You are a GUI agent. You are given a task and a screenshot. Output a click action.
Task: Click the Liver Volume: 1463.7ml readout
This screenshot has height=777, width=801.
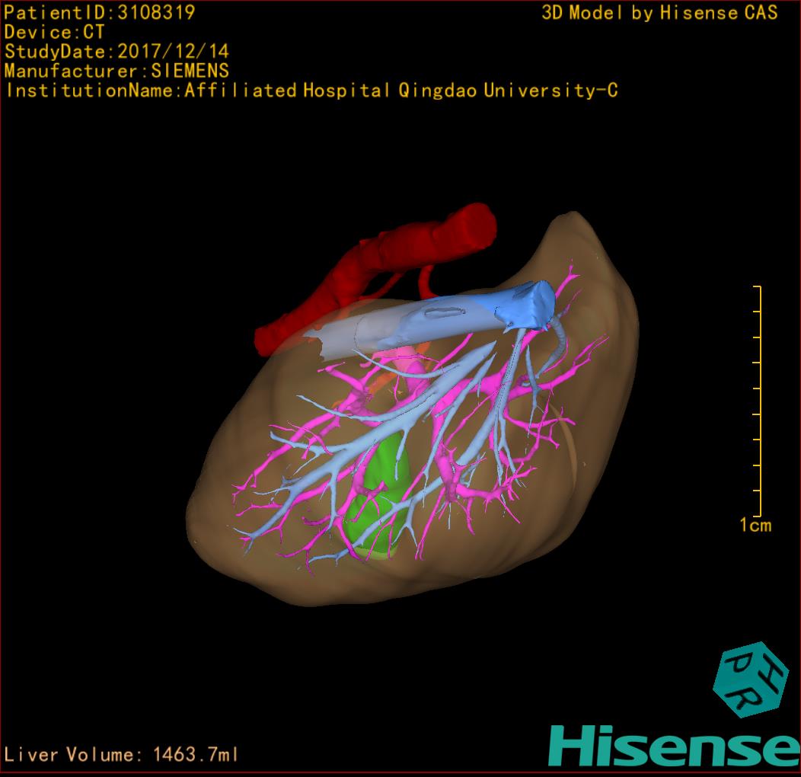[122, 755]
